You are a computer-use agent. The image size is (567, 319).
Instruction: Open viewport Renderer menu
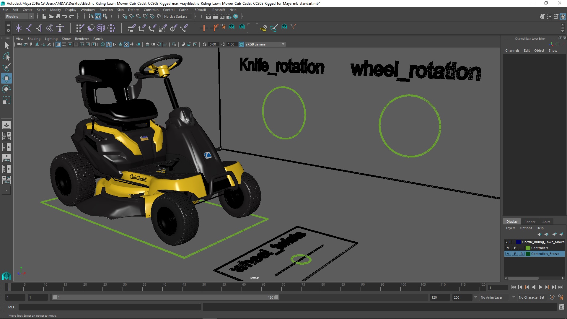(x=82, y=39)
